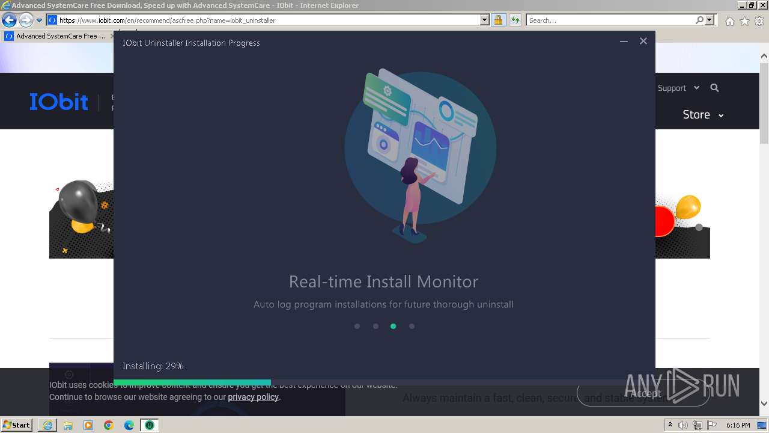
Task: Click the IE forward navigation arrow
Action: click(x=26, y=20)
